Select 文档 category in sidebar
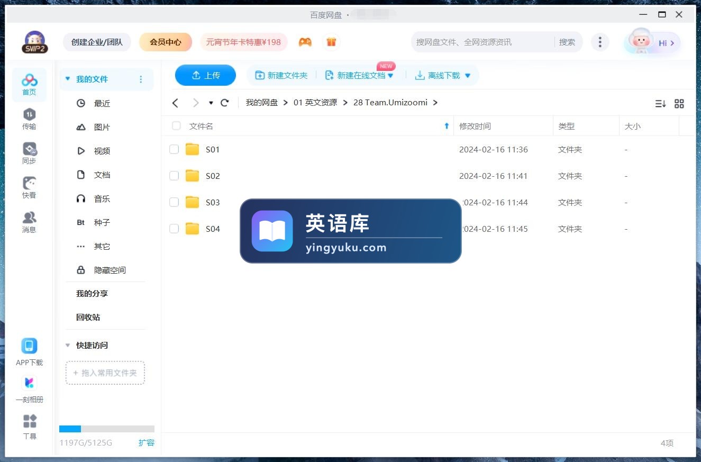Viewport: 701px width, 462px height. click(x=102, y=175)
